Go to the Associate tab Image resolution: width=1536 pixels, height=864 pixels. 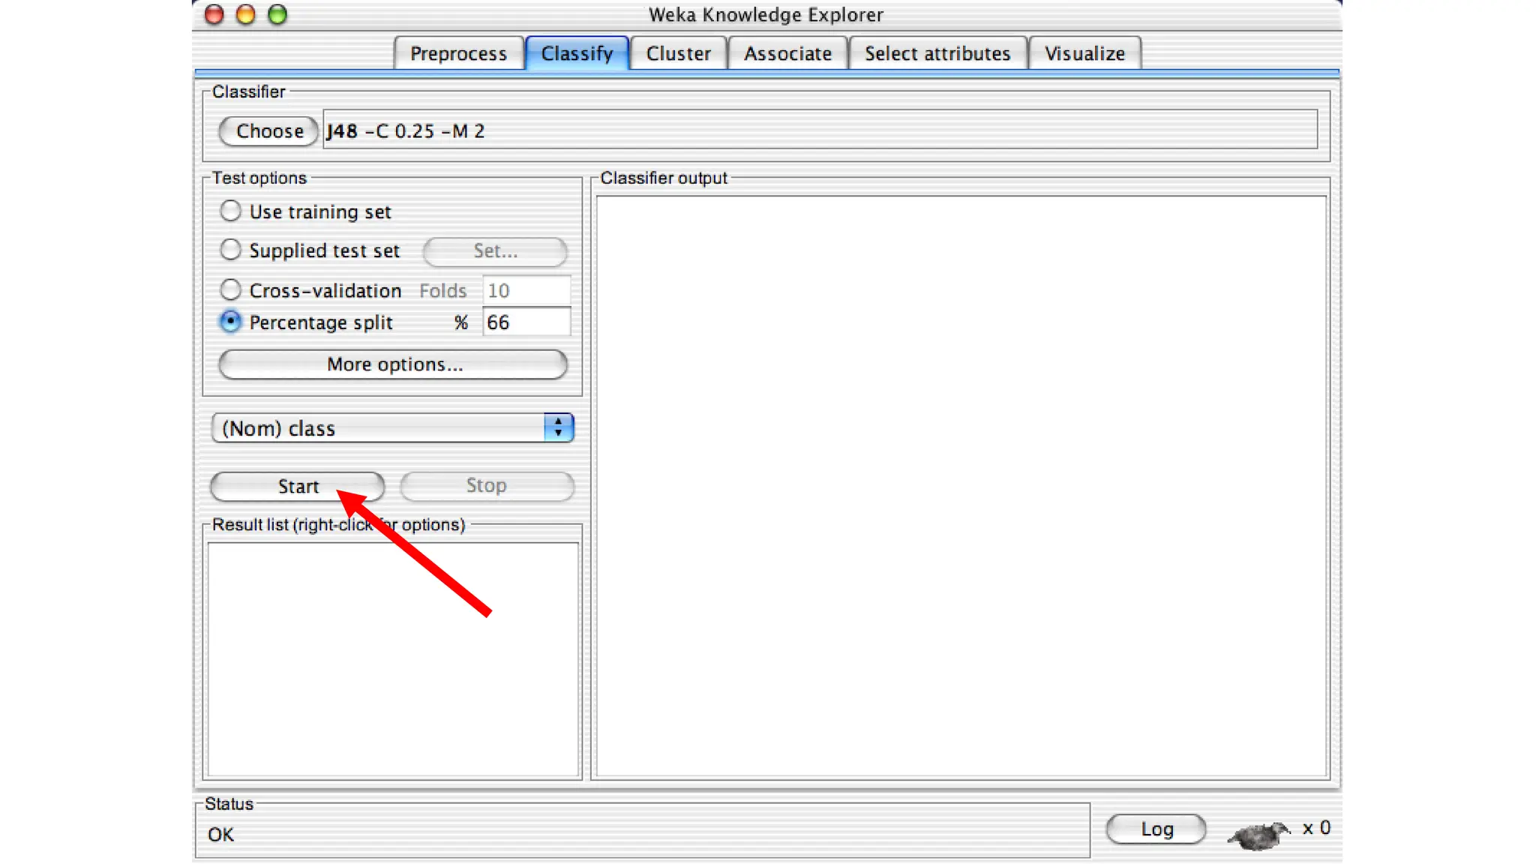pyautogui.click(x=787, y=53)
